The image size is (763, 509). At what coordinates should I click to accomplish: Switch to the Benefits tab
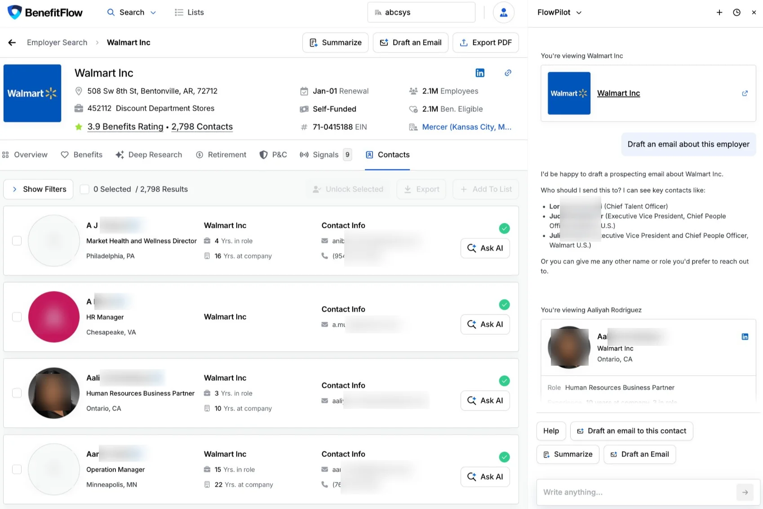(x=82, y=155)
